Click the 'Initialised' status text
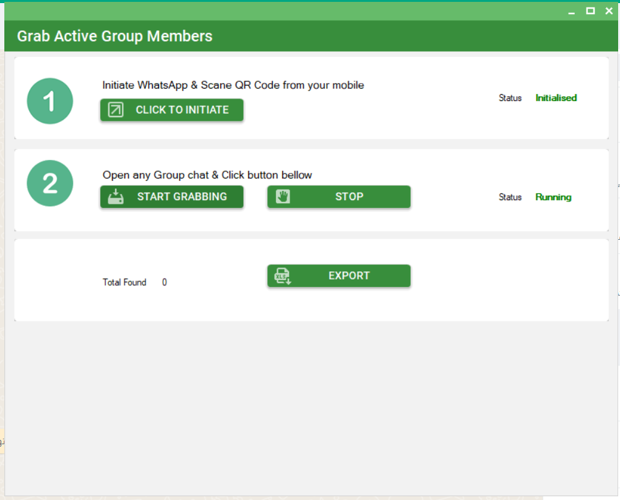 pyautogui.click(x=556, y=98)
